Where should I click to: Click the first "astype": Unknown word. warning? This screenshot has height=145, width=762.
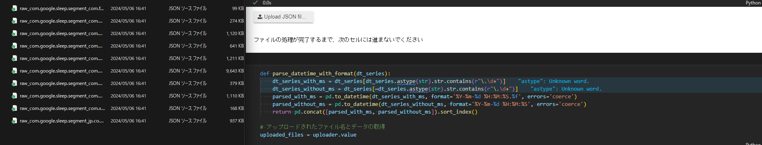554,81
